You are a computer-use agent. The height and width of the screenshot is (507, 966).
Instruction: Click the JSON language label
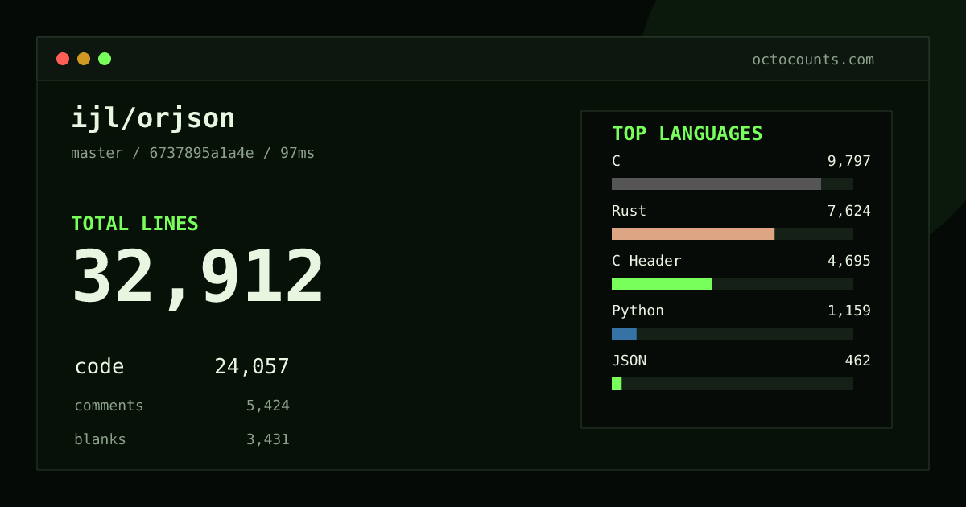click(x=629, y=361)
